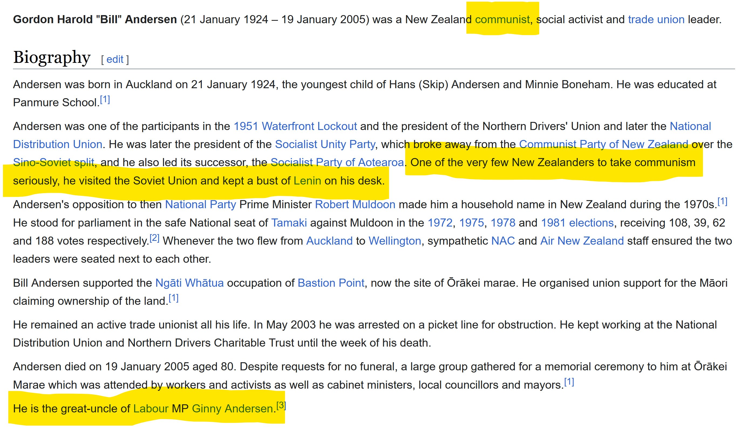Open the National Party link

click(x=201, y=204)
